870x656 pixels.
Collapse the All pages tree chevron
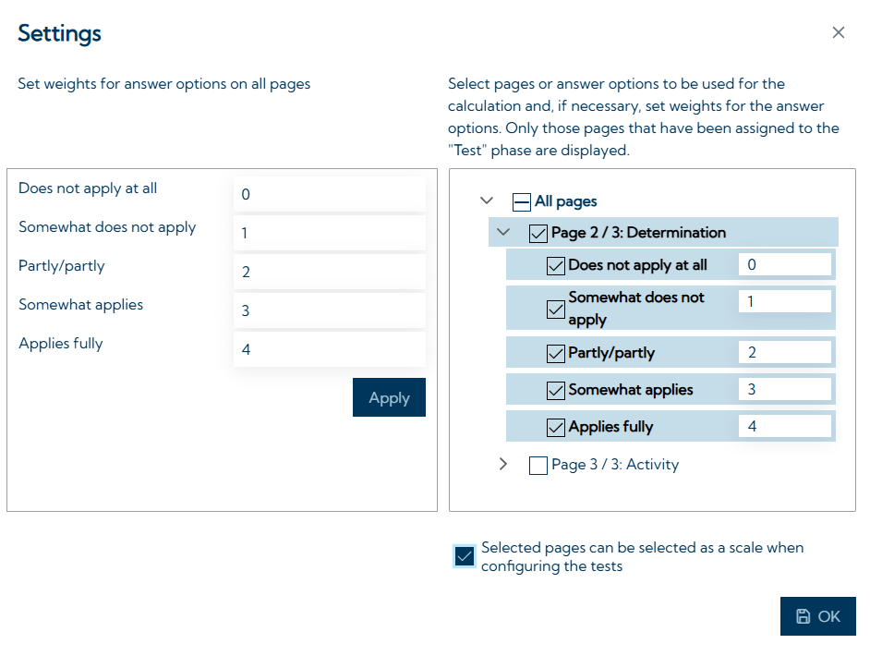coord(487,200)
